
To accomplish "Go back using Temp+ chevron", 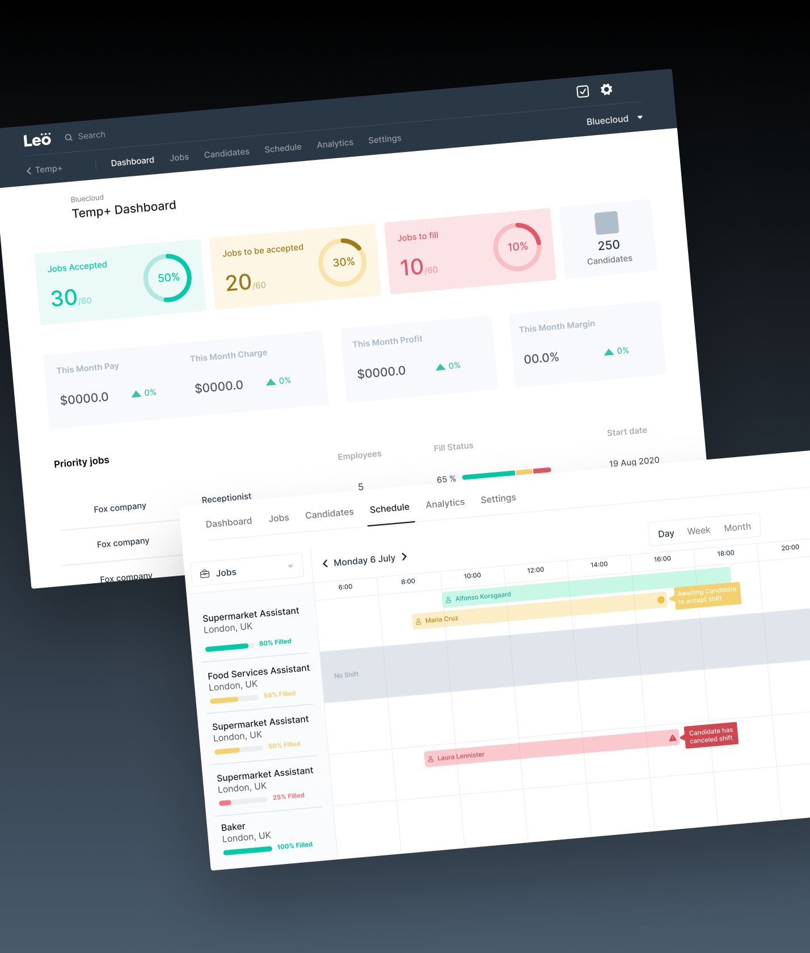I will coord(44,170).
